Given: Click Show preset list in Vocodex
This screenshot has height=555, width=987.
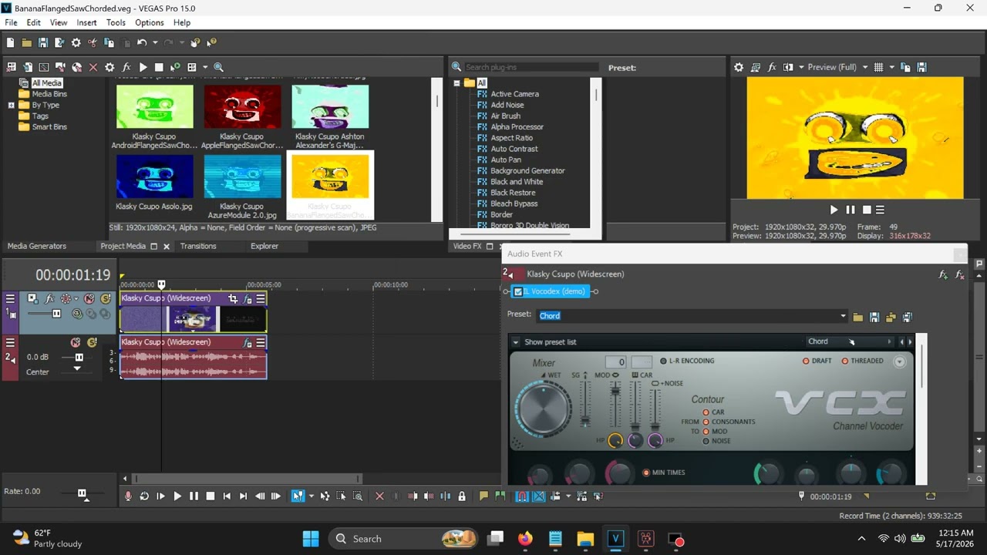Looking at the screenshot, I should [x=550, y=342].
